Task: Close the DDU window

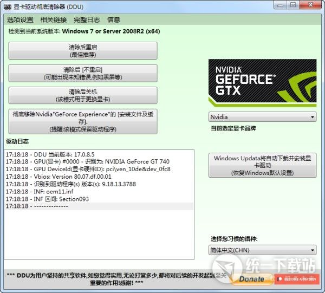Action: point(310,5)
